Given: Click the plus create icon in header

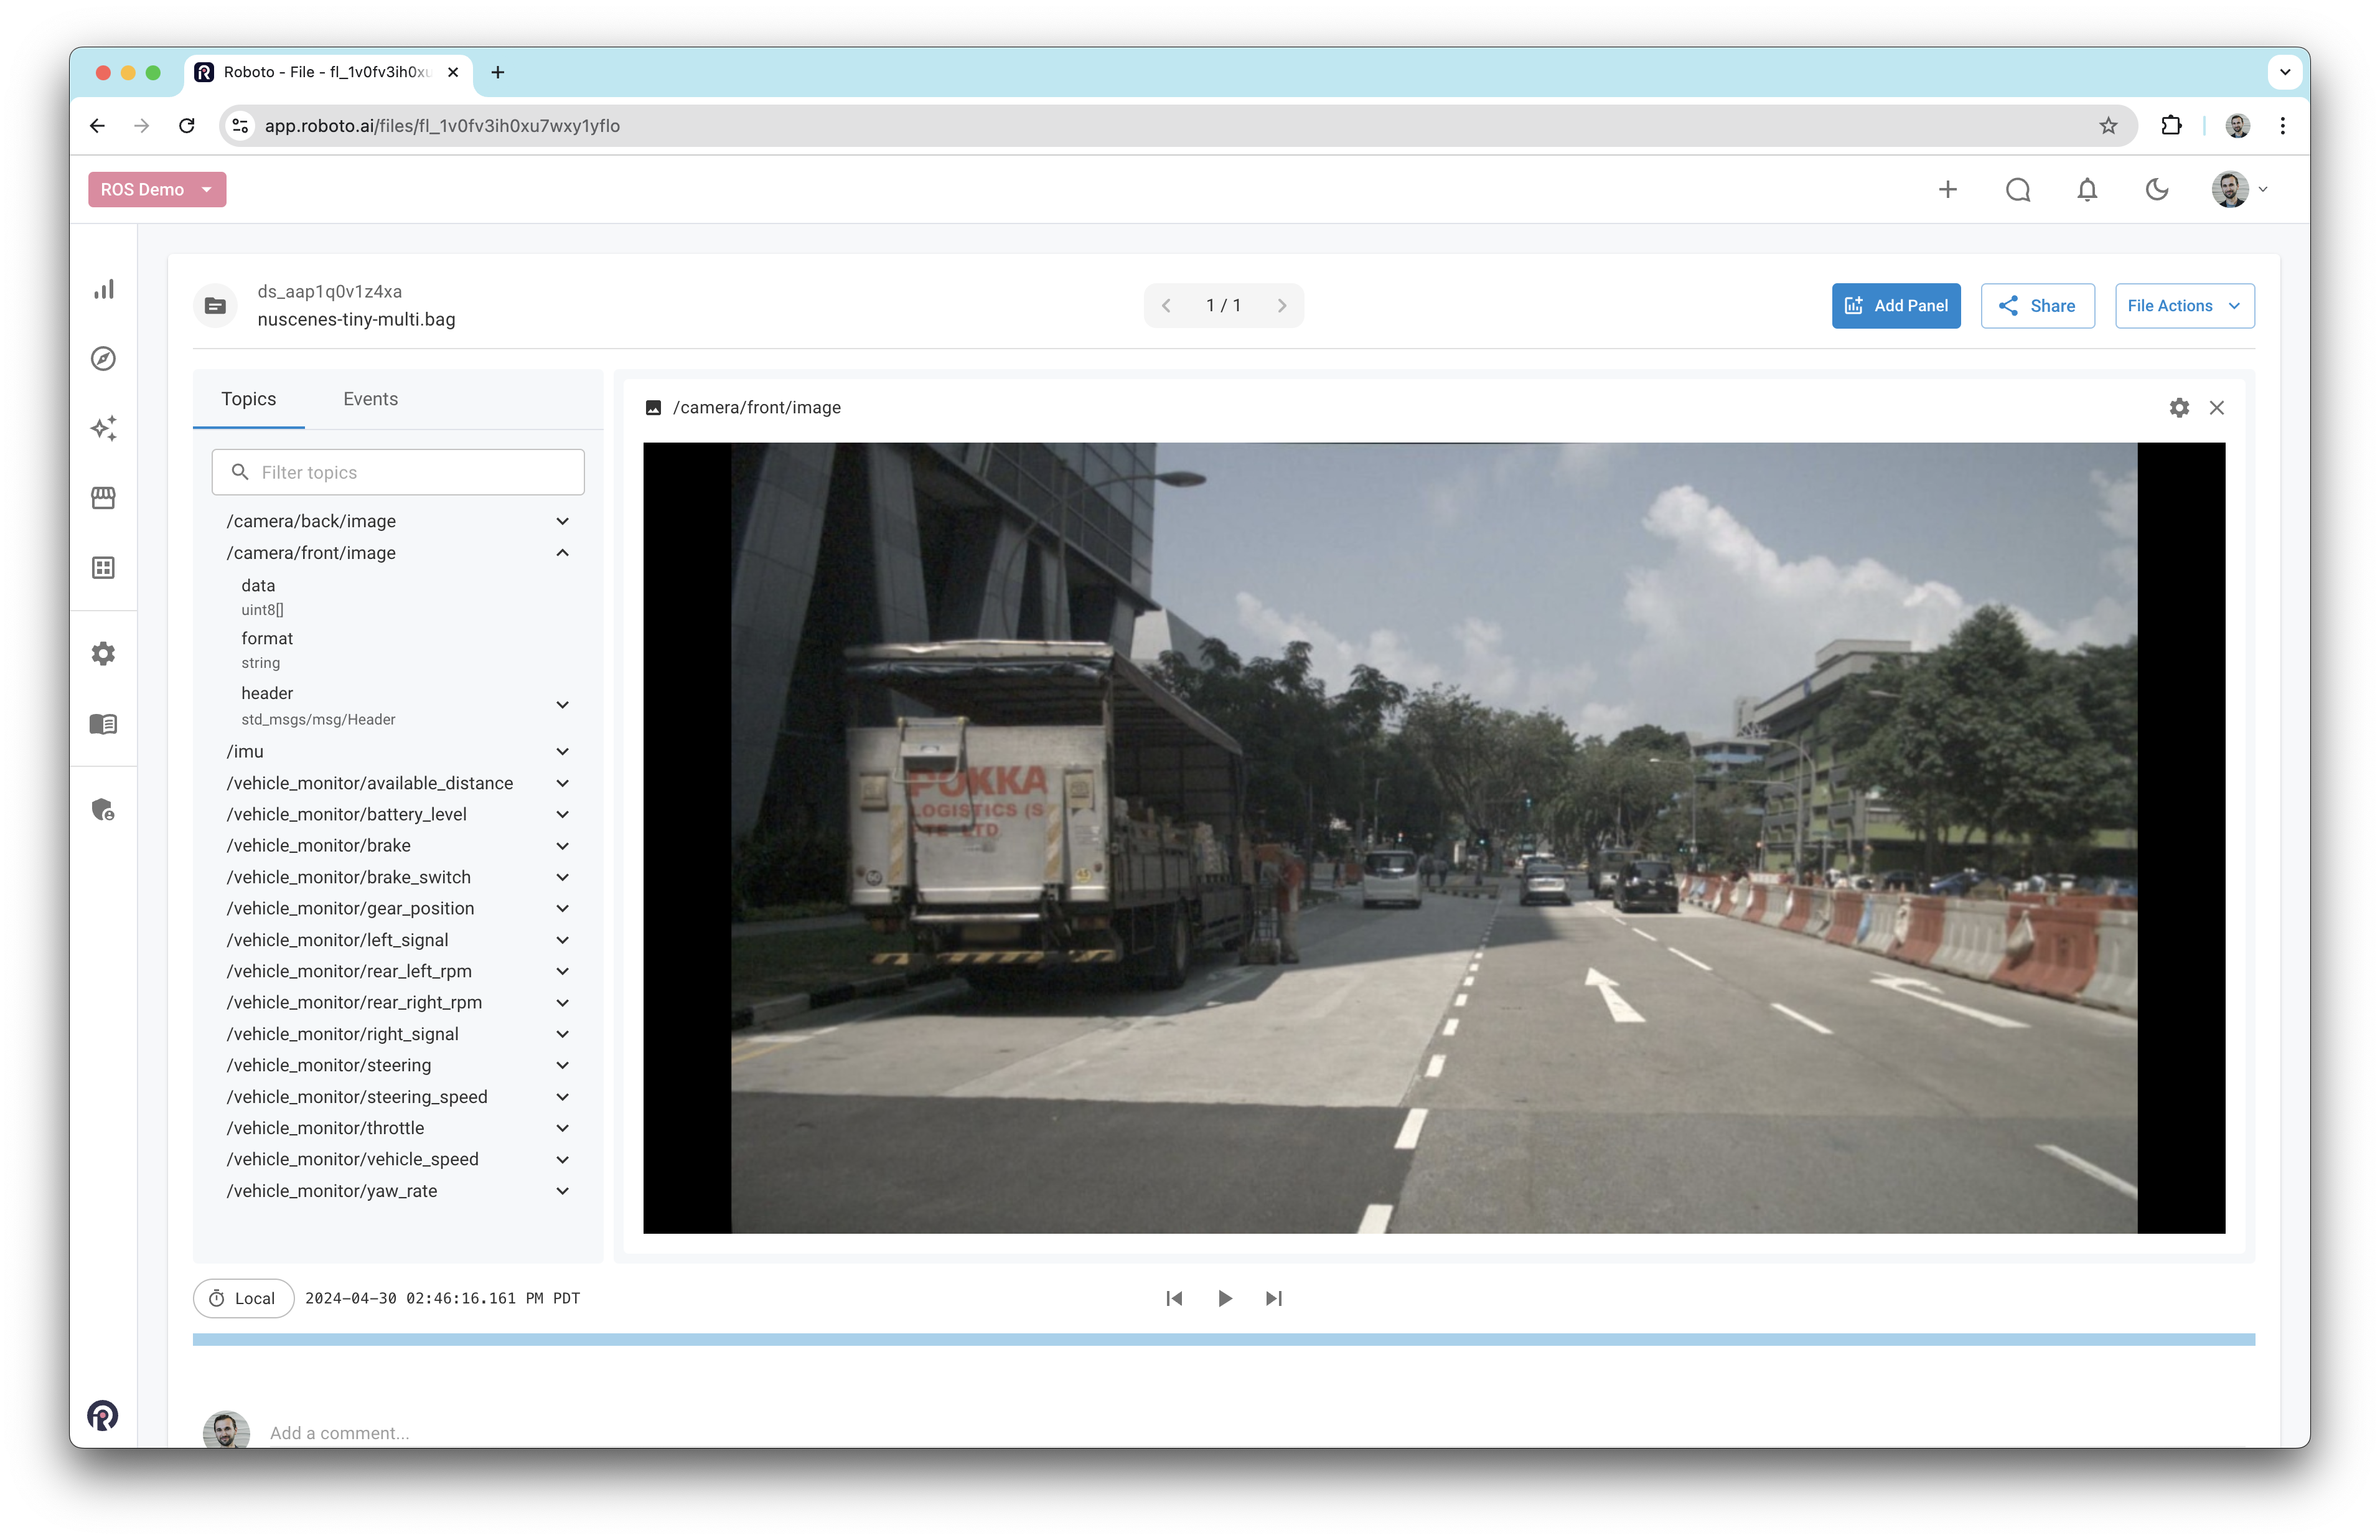Looking at the screenshot, I should pos(1947,190).
